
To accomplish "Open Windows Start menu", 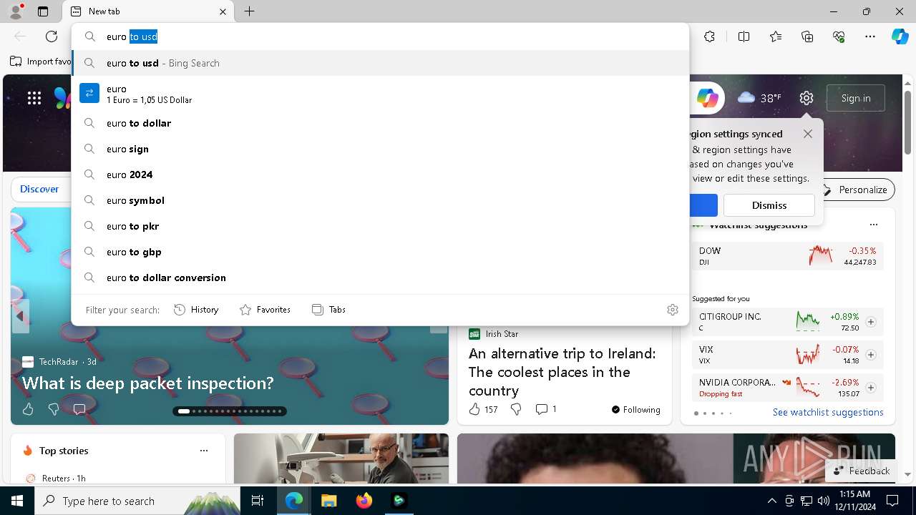I will tap(17, 501).
